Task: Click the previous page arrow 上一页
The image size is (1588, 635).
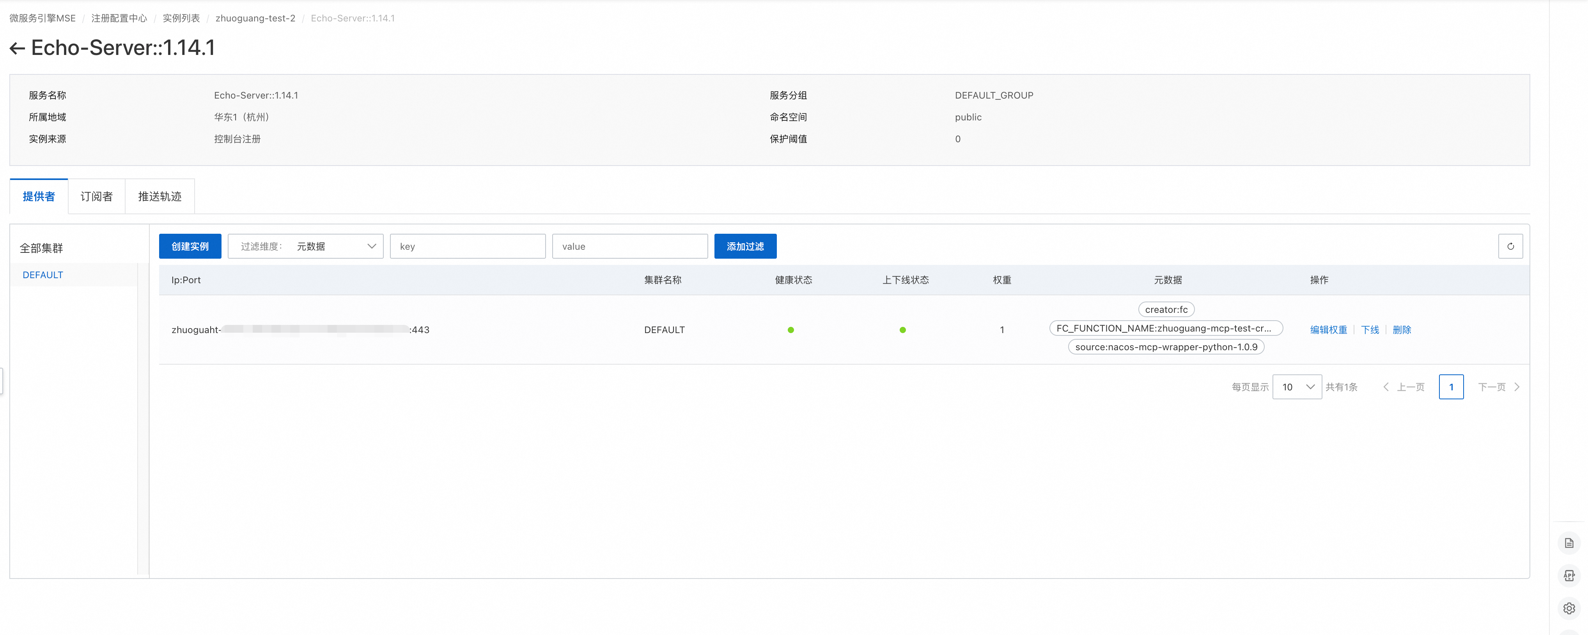Action: coord(1404,387)
